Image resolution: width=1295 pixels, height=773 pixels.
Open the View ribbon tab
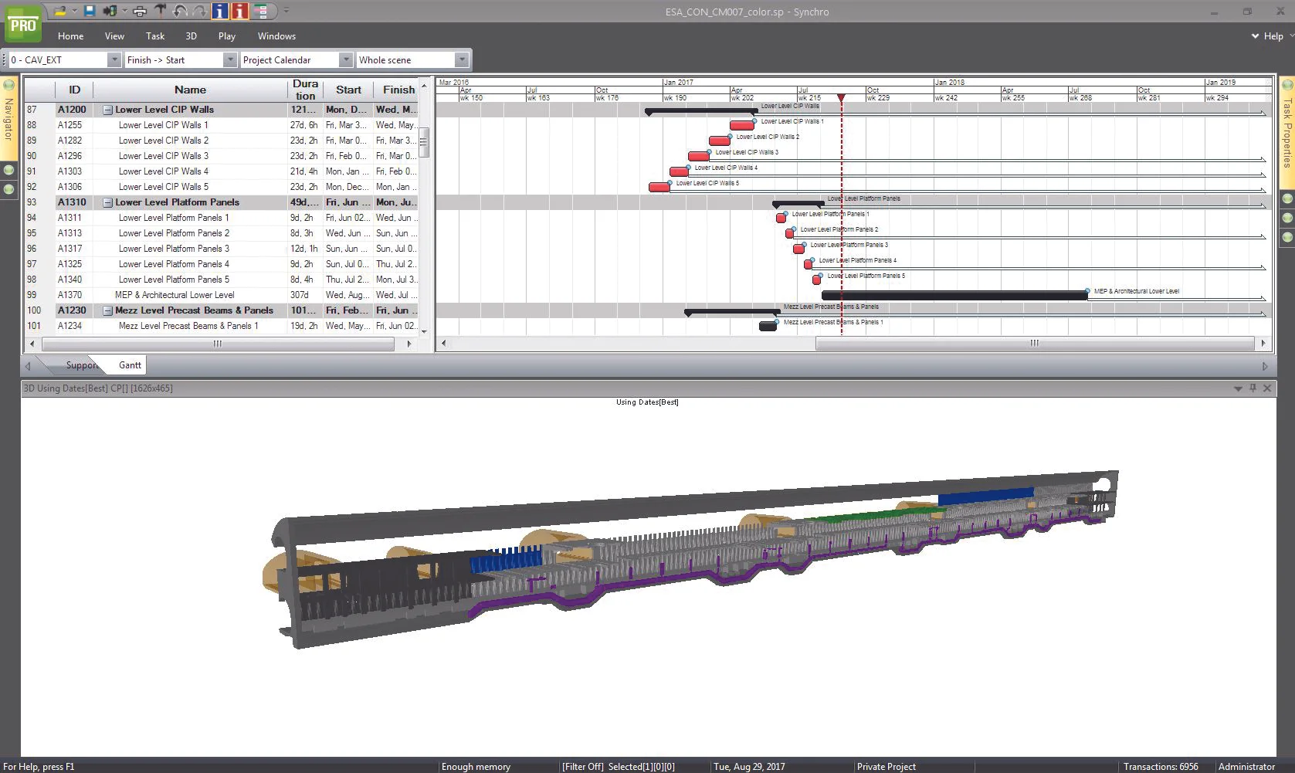[x=114, y=36]
